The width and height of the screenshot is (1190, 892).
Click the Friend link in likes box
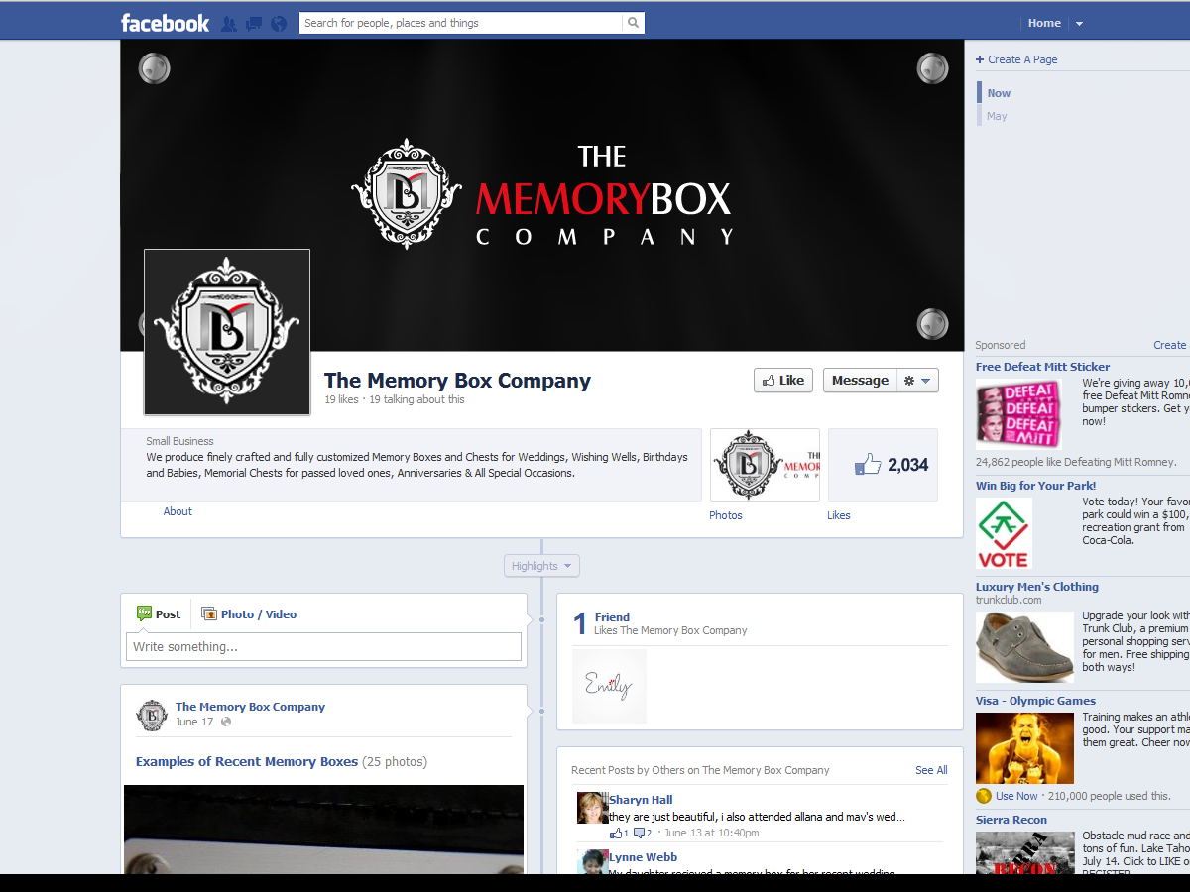coord(612,617)
